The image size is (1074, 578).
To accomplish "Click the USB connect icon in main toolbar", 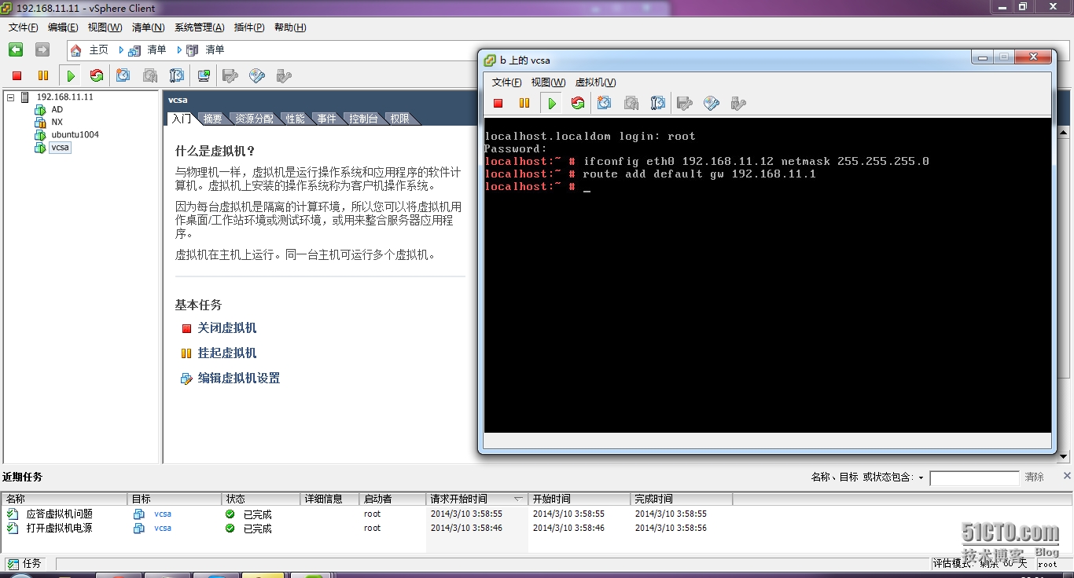I will [x=284, y=75].
